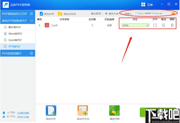Click the 状态 column header
180x123 pixels.
pyautogui.click(x=135, y=19)
